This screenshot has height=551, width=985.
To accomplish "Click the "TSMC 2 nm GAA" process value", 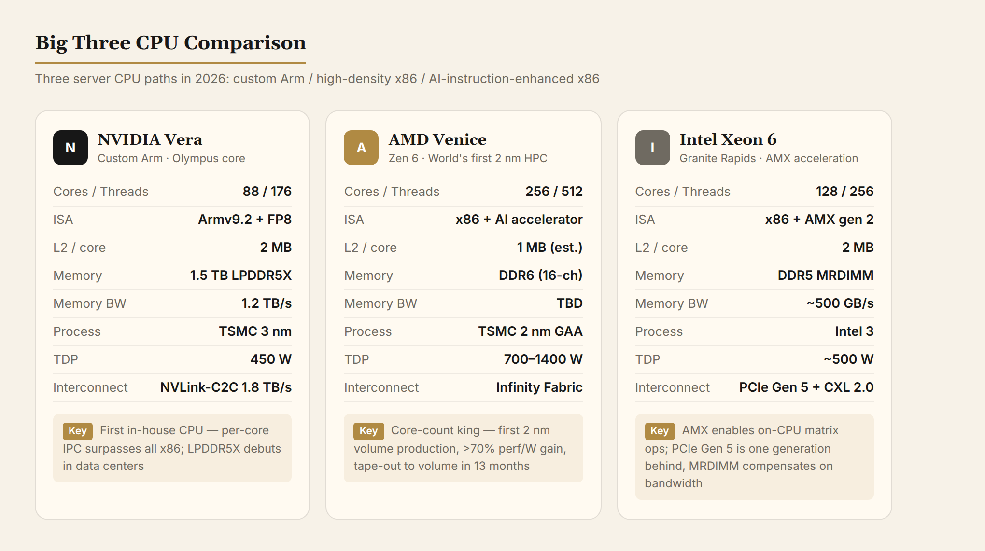I will click(x=530, y=331).
